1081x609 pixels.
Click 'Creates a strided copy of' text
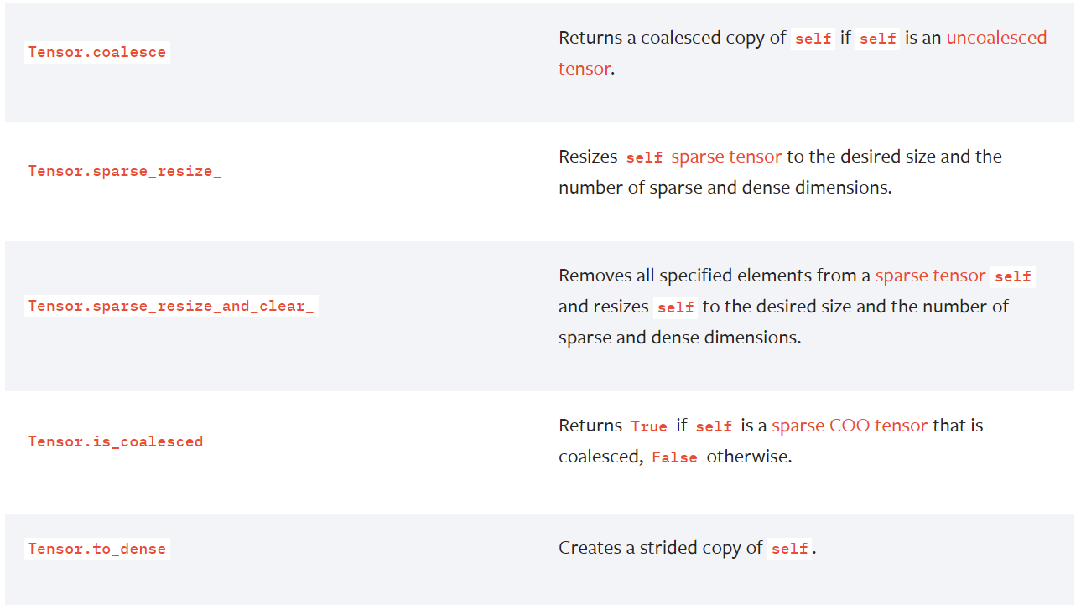(661, 549)
